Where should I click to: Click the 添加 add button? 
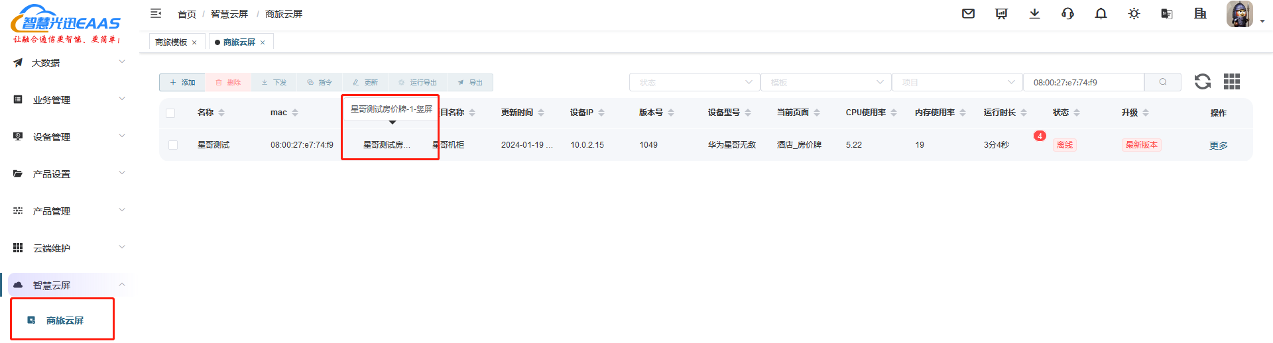click(182, 83)
